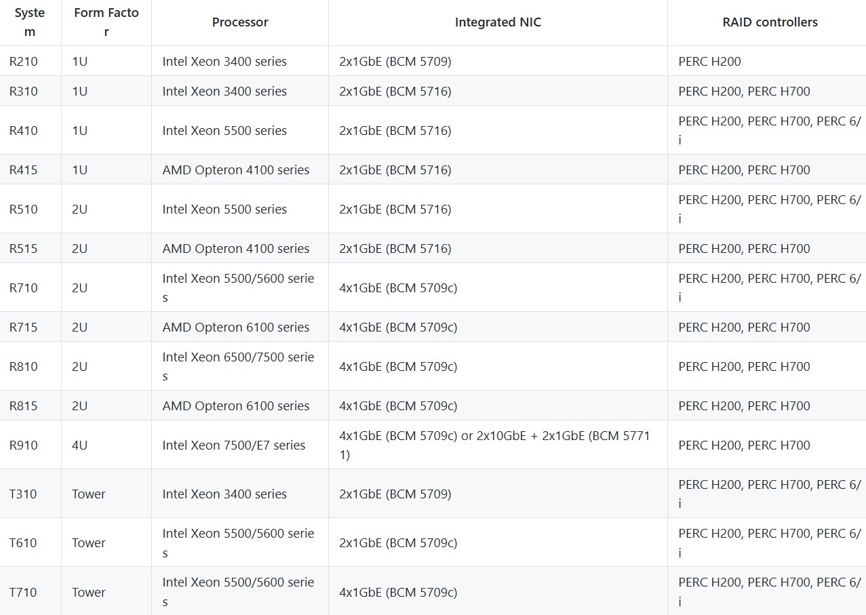Select the R815 system cell
This screenshot has width=866, height=615.
[30, 405]
